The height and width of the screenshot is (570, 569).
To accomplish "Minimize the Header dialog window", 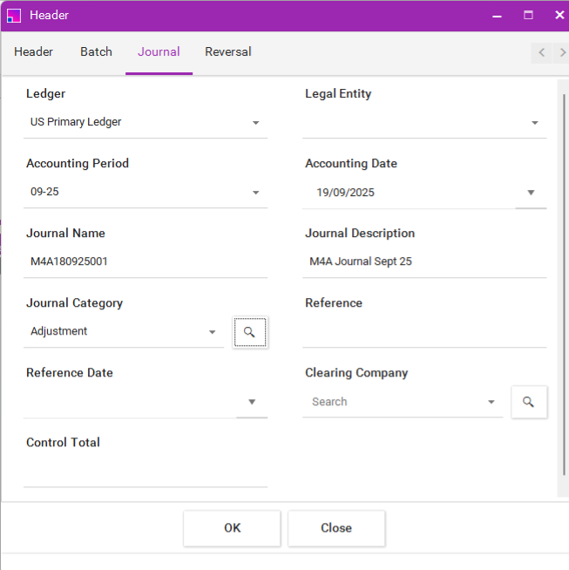I will point(497,15).
